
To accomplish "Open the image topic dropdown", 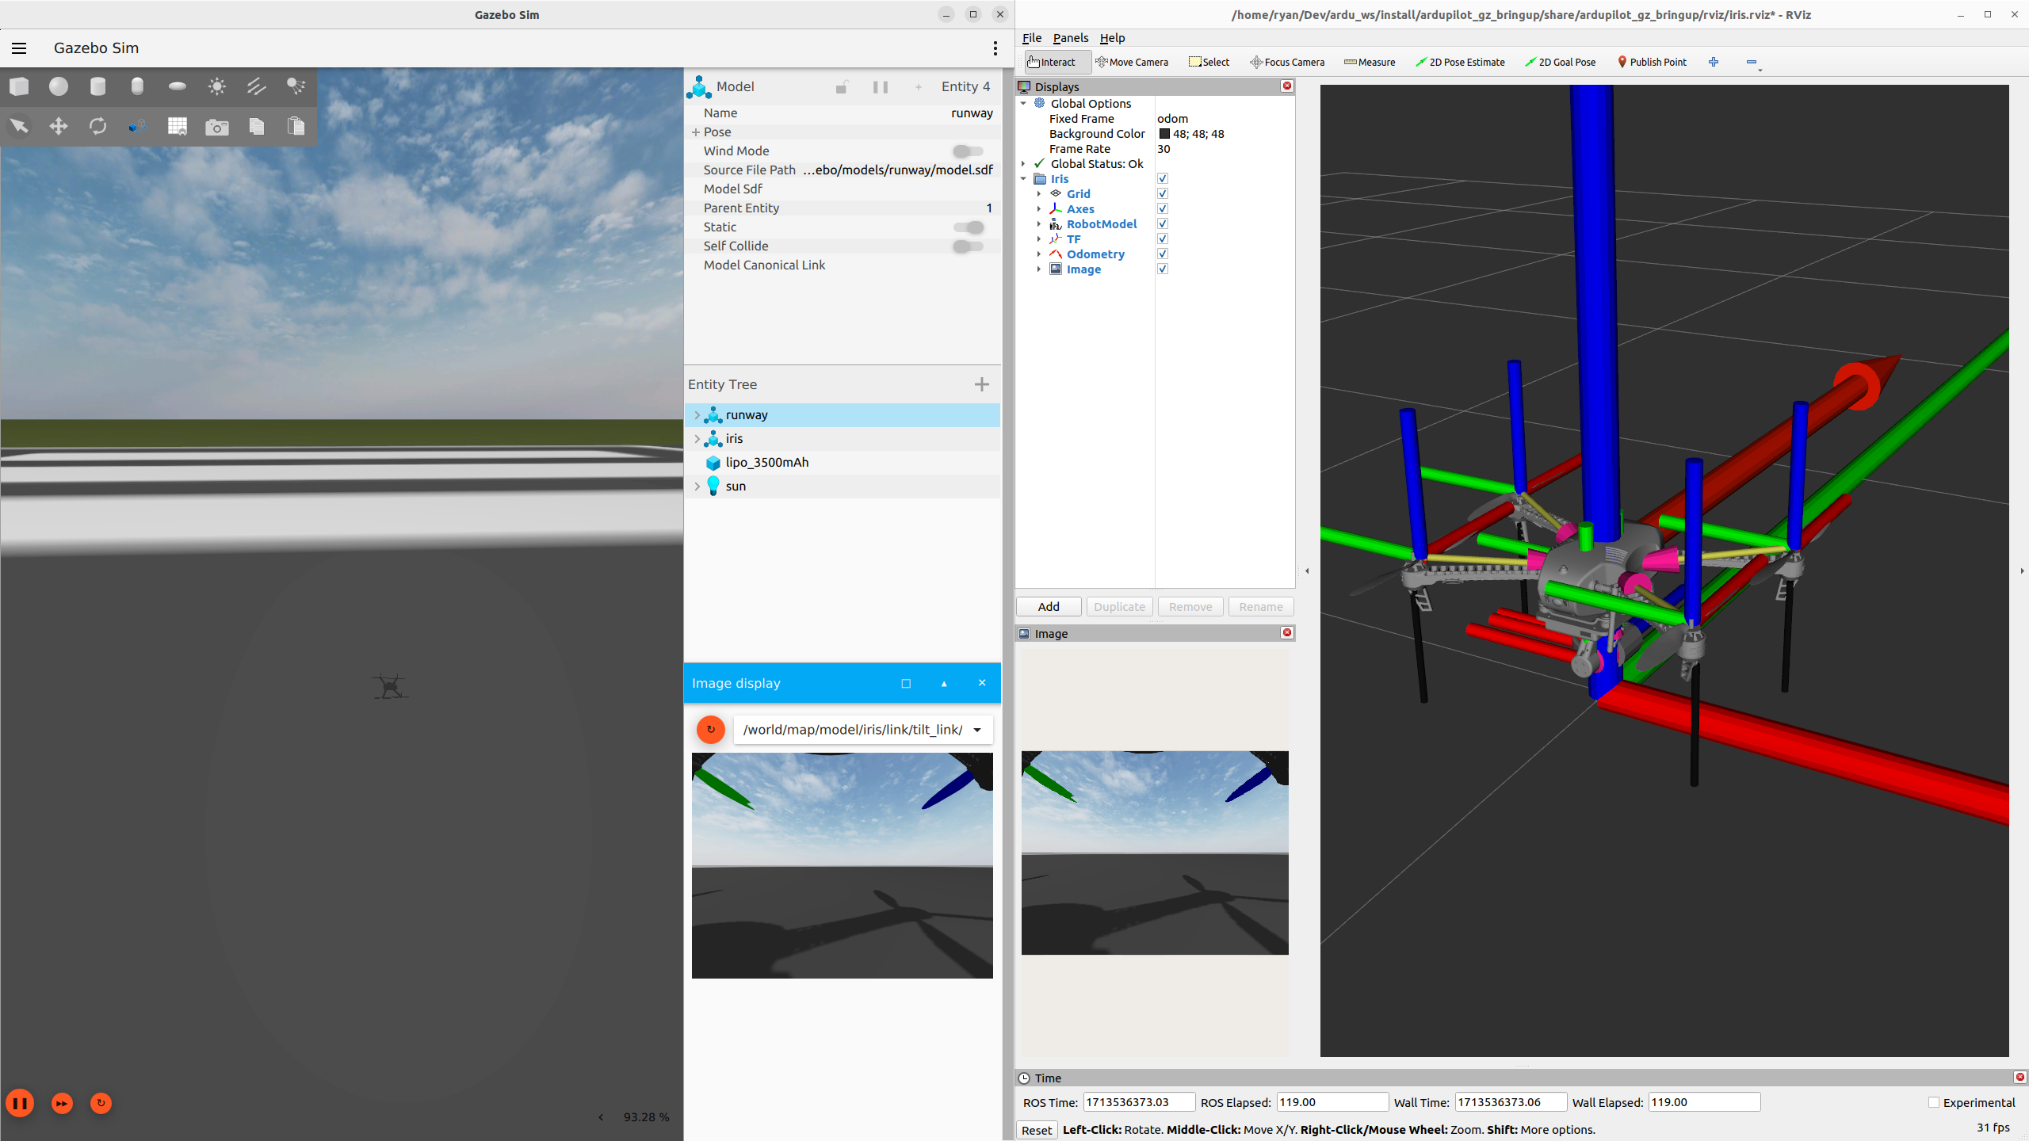I will point(977,730).
